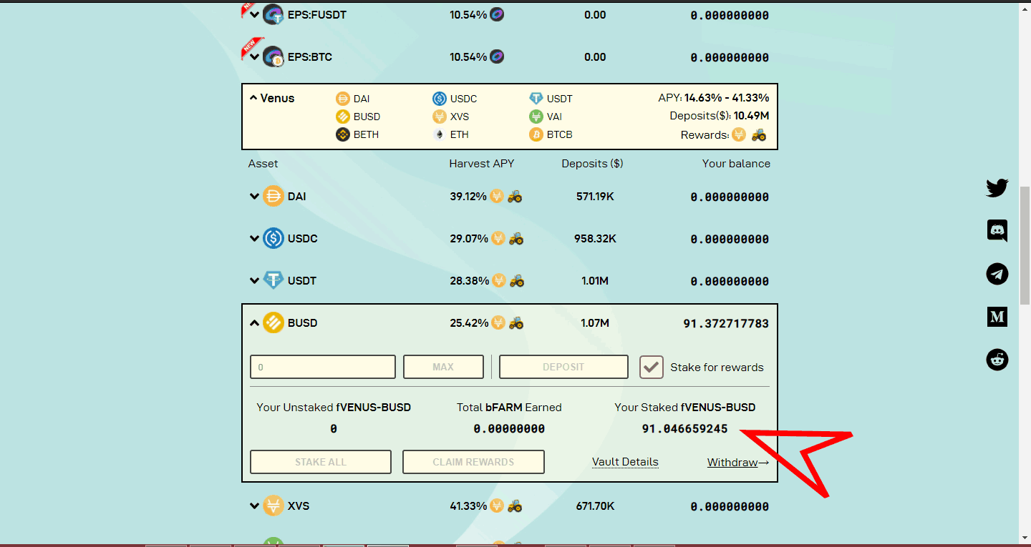Open the Telegram social icon
Viewport: 1031px width, 547px height.
(x=997, y=274)
